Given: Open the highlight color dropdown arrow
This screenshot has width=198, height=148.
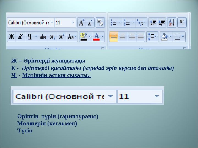Looking at the screenshot, I should click(x=90, y=37).
